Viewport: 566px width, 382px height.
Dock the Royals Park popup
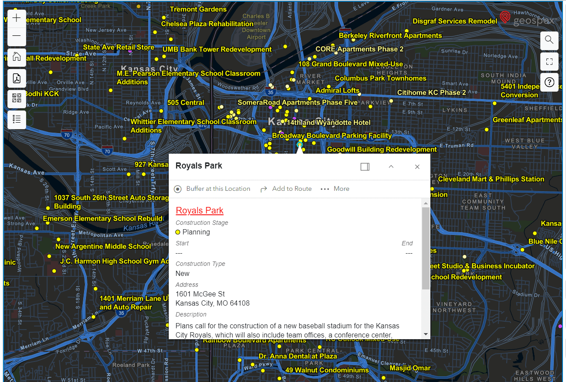[x=365, y=166]
